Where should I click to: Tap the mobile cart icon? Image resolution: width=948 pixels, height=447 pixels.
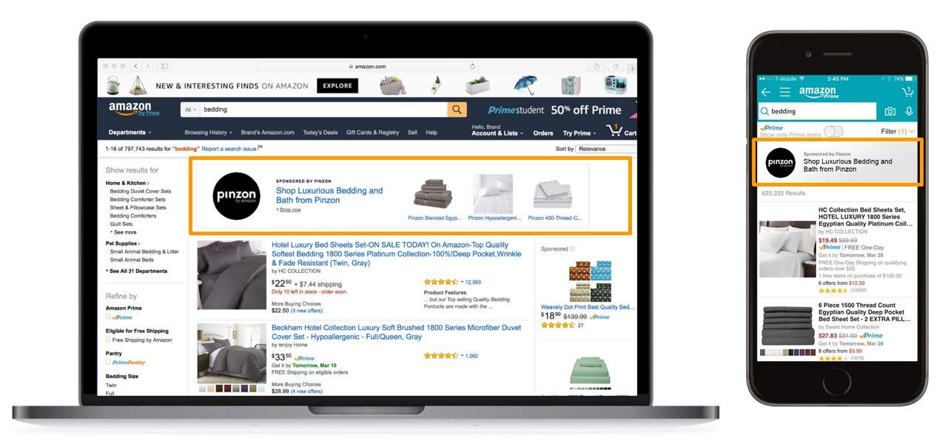coord(907,92)
